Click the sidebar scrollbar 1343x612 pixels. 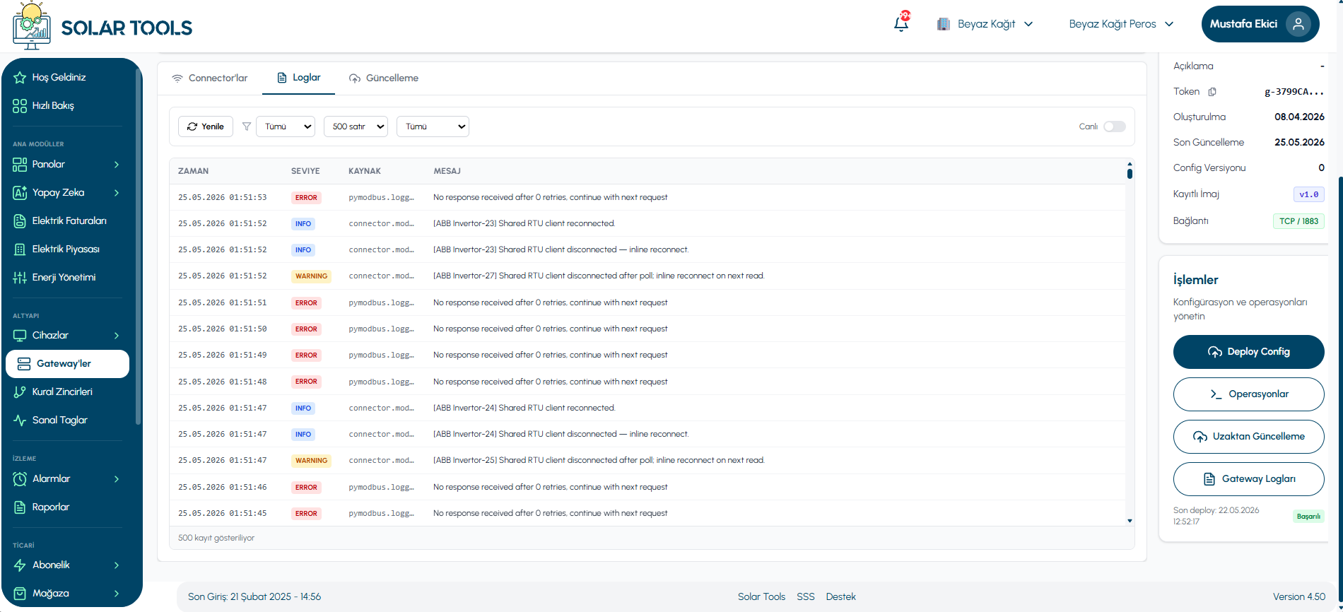[138, 247]
